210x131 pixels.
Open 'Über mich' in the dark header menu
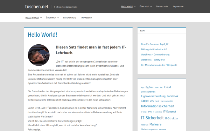144,7
